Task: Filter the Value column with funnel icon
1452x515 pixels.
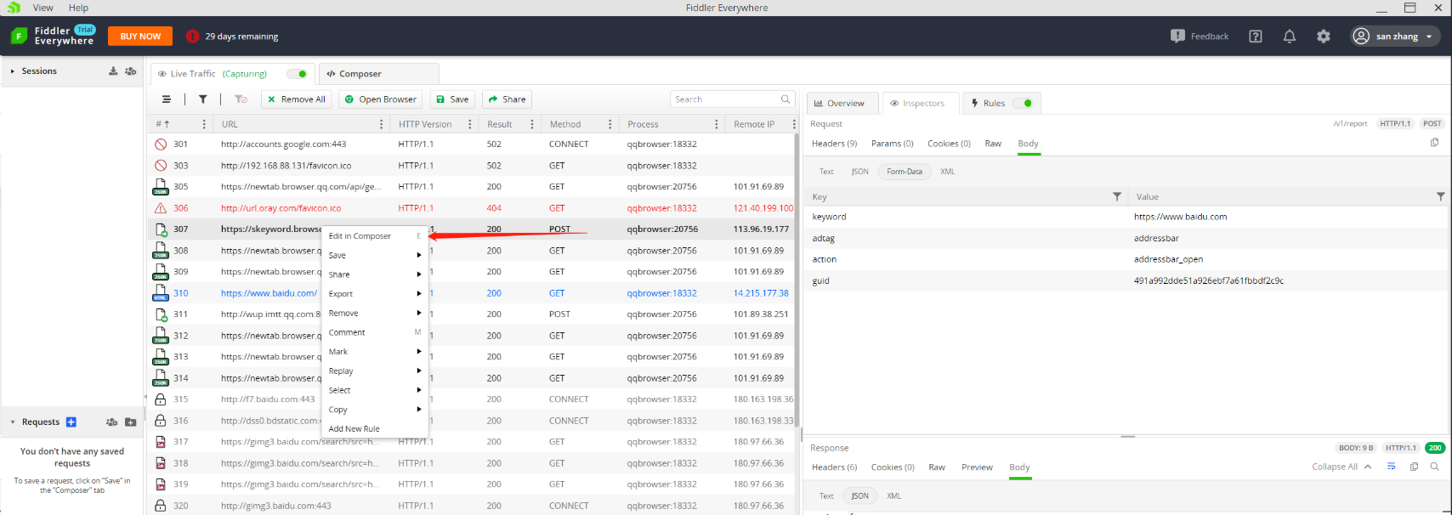Action: [x=1440, y=196]
